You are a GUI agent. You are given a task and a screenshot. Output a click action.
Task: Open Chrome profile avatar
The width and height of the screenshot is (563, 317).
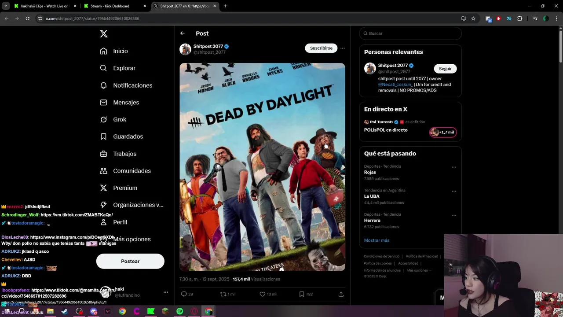point(546,18)
